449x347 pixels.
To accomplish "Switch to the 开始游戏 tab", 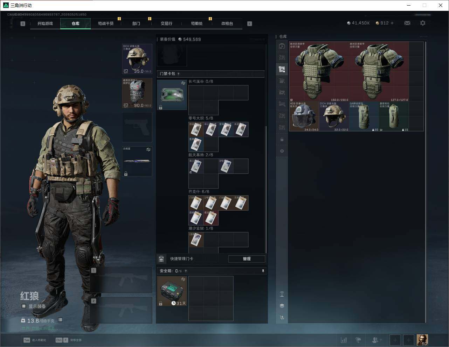I will (x=45, y=23).
